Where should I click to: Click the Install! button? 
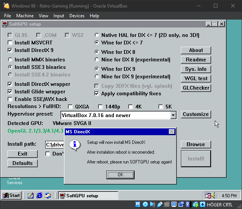click(x=196, y=159)
